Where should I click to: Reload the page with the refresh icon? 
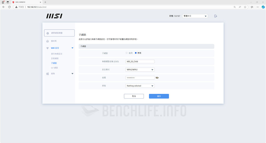point(9,7)
